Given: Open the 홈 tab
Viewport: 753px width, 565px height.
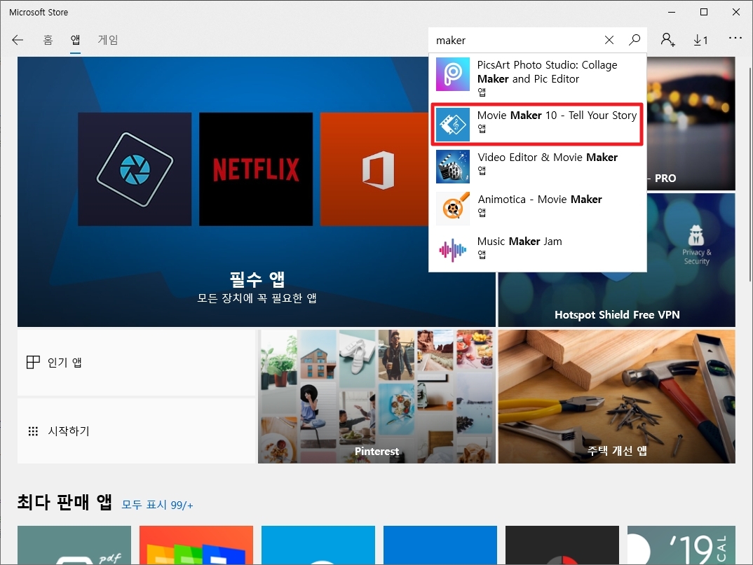Looking at the screenshot, I should (x=48, y=40).
